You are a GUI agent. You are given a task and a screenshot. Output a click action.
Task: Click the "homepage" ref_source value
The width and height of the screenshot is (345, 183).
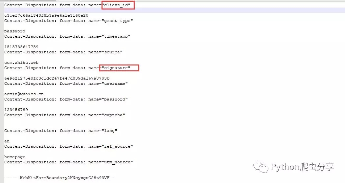point(15,157)
